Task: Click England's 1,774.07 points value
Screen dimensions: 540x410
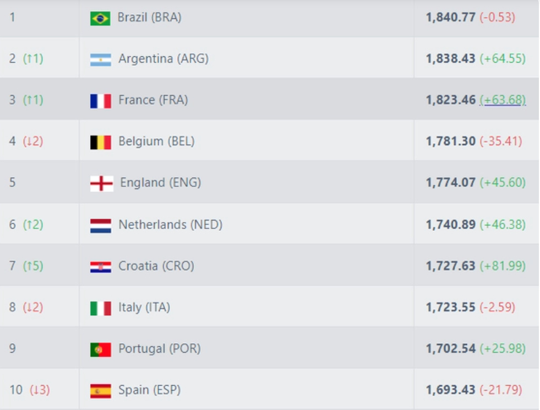Action: (x=450, y=182)
